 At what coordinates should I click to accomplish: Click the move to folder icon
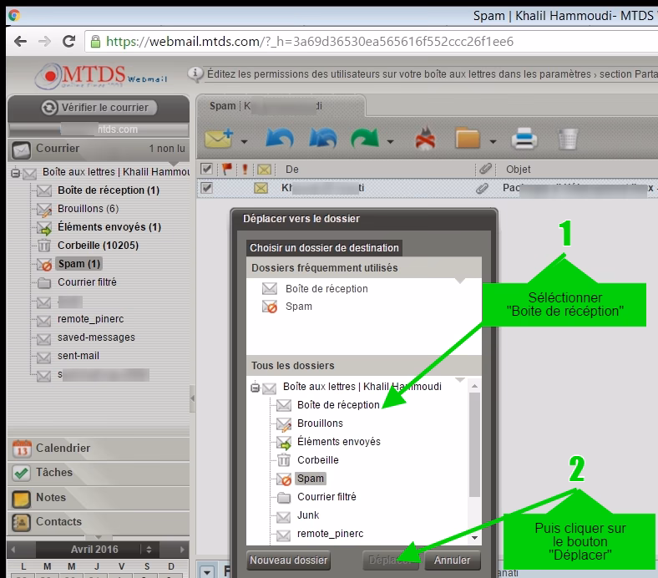(469, 138)
